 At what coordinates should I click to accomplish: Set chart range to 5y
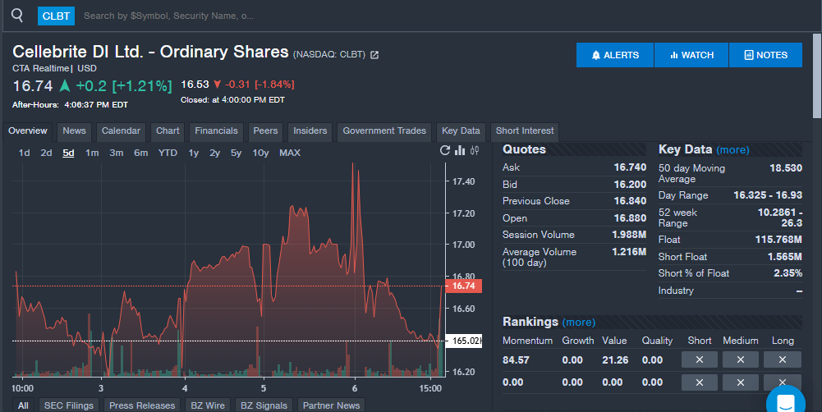(236, 153)
